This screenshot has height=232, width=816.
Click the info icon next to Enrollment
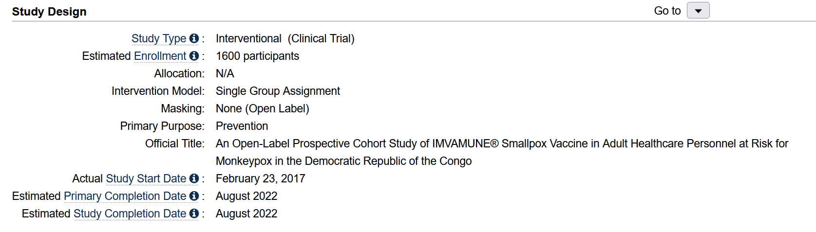click(x=194, y=56)
